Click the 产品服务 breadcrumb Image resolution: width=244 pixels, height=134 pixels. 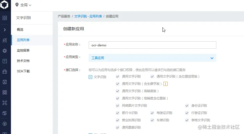coord(64,16)
